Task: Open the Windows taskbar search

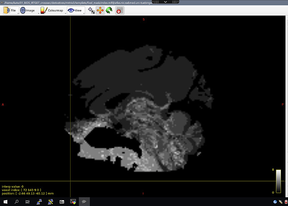Action: click(16, 202)
